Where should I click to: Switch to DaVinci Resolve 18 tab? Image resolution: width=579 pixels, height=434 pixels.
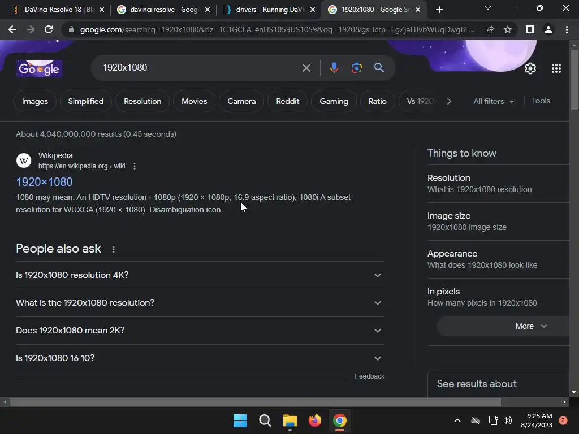pos(58,10)
